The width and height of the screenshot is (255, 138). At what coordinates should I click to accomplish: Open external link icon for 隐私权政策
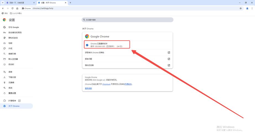click(x=169, y=65)
